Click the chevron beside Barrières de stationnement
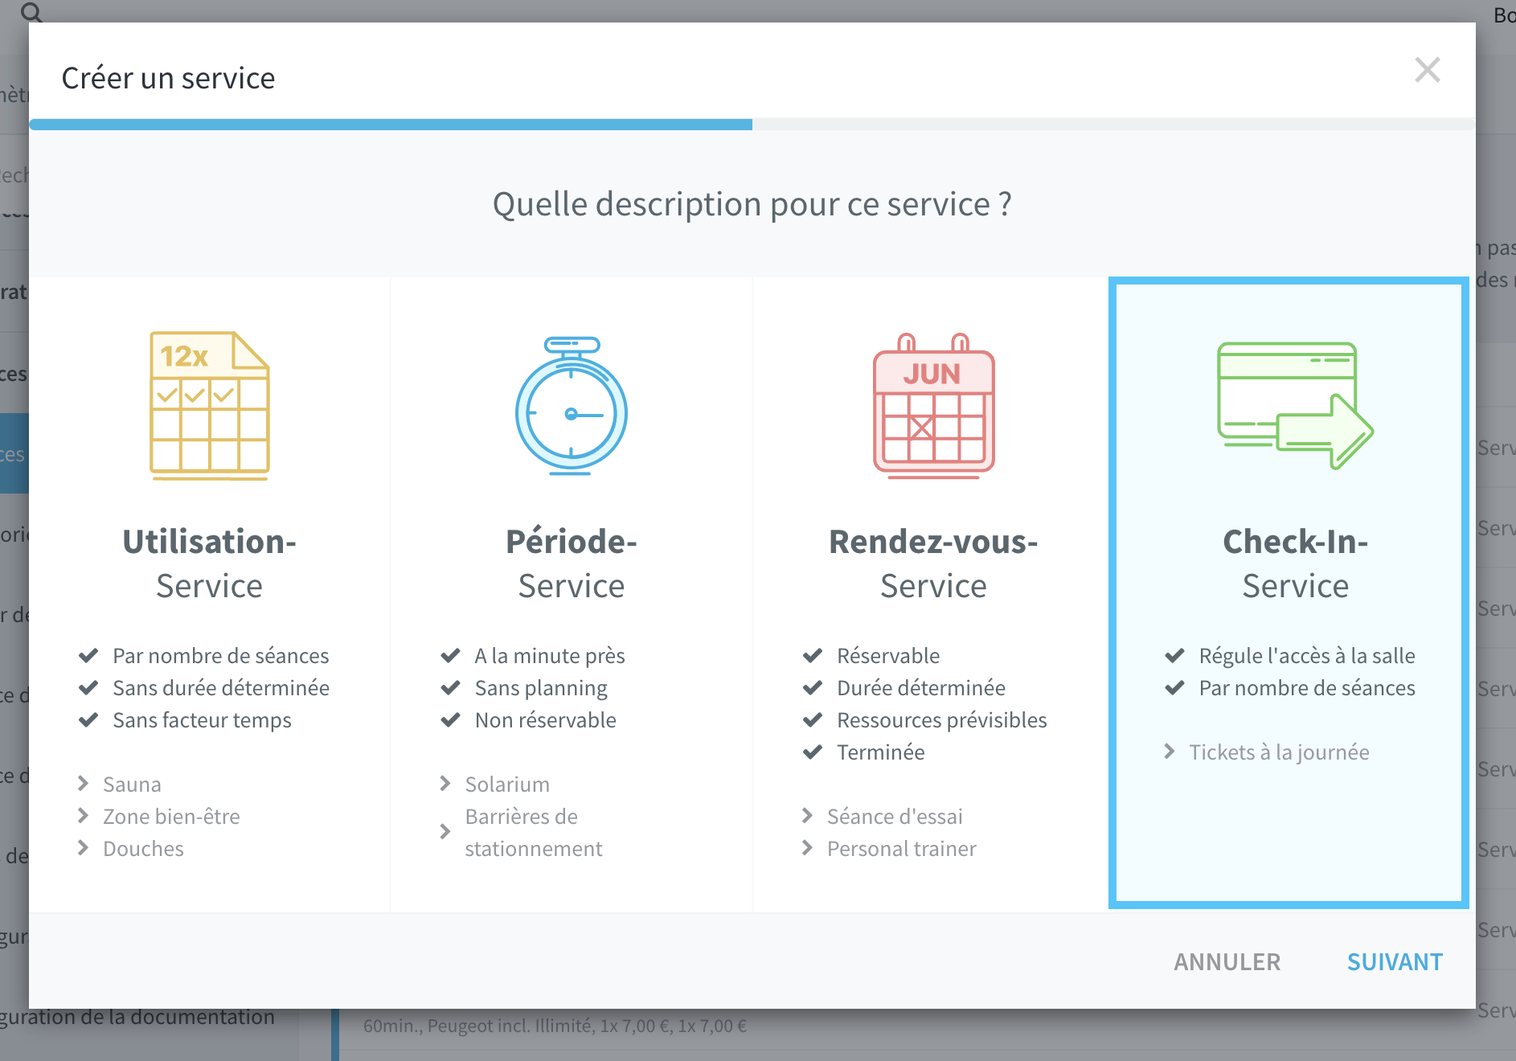The height and width of the screenshot is (1061, 1516). click(445, 832)
